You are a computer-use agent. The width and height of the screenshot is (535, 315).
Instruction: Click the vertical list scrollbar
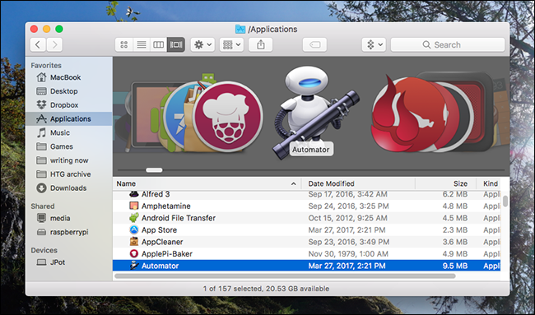(x=505, y=202)
